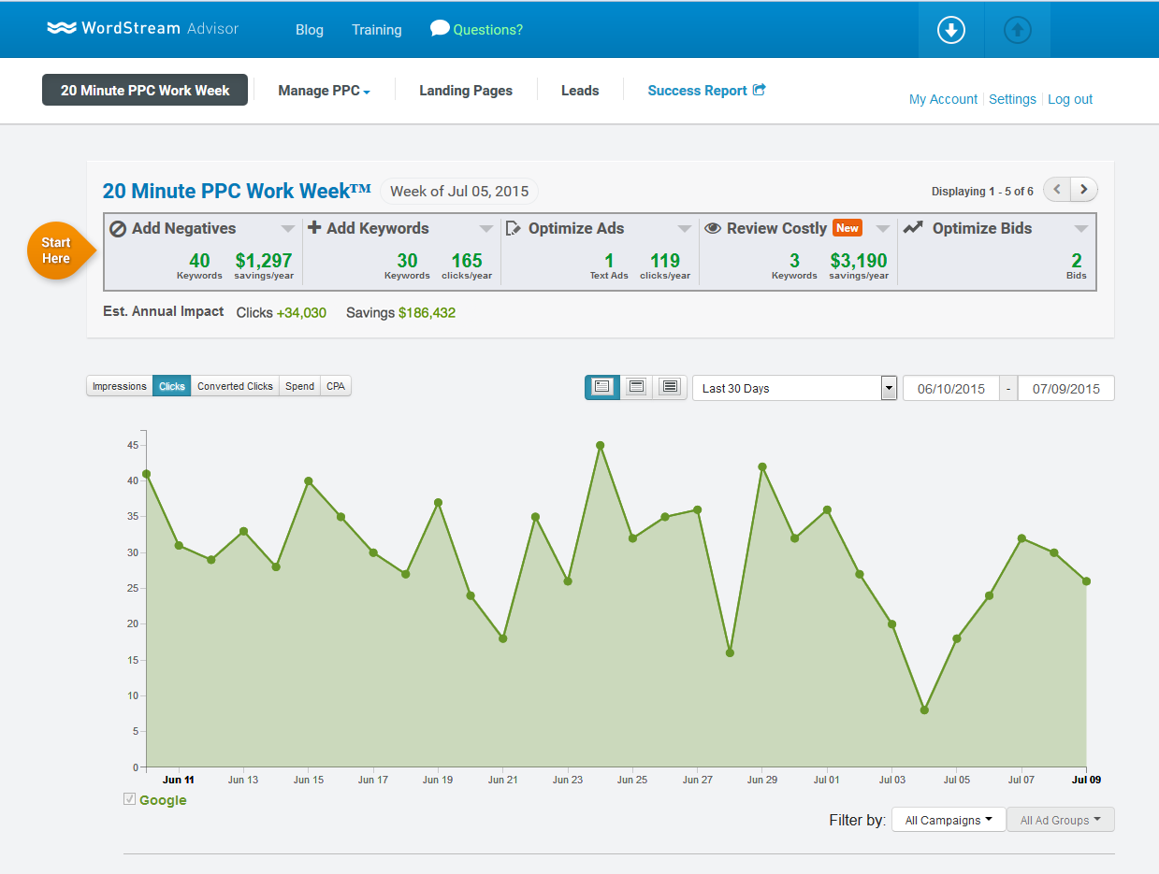Screen dimensions: 1159x874
Task: Click the Clicks +34,030 annual impact
Action: [282, 312]
